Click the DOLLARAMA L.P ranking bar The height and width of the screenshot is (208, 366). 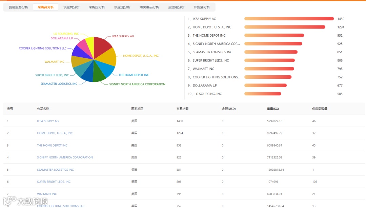pyautogui.click(x=265, y=86)
